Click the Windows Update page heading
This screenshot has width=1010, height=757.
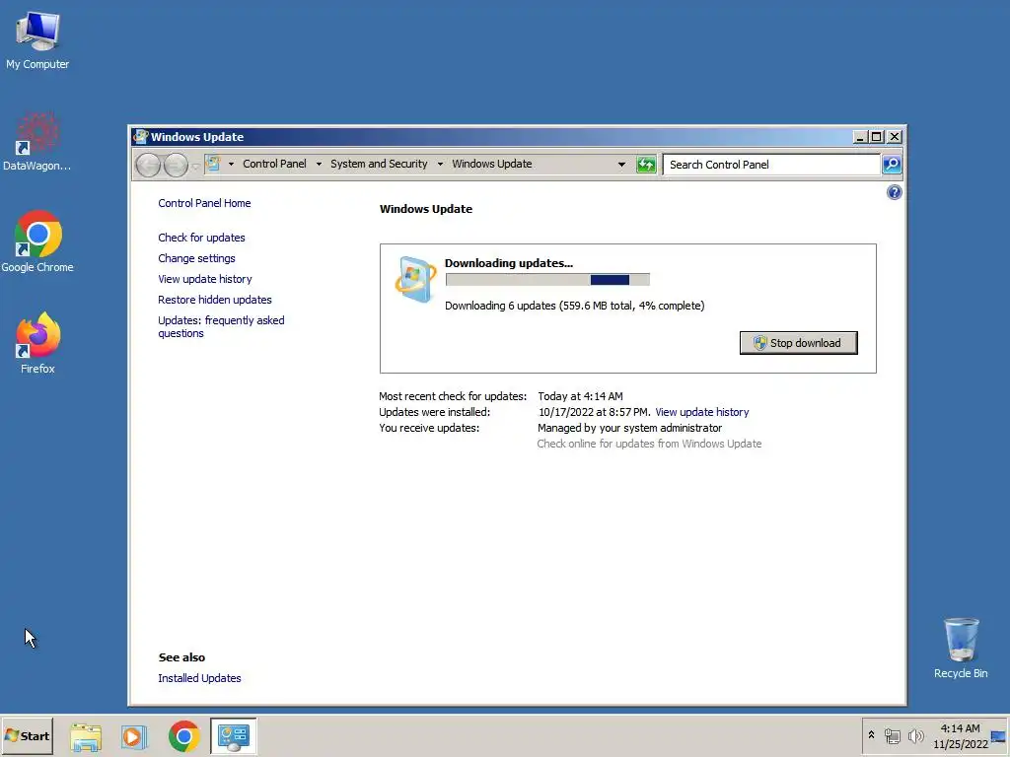(426, 209)
